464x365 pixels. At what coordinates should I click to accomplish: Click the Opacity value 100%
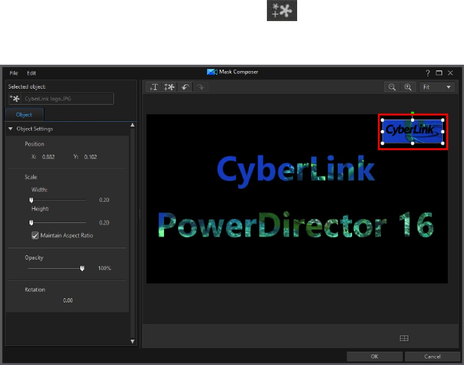tap(104, 268)
